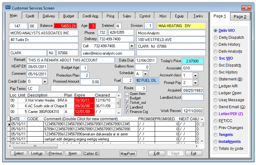Open MapPoint for this customer
This screenshot has width=256, height=165.
click(x=128, y=153)
